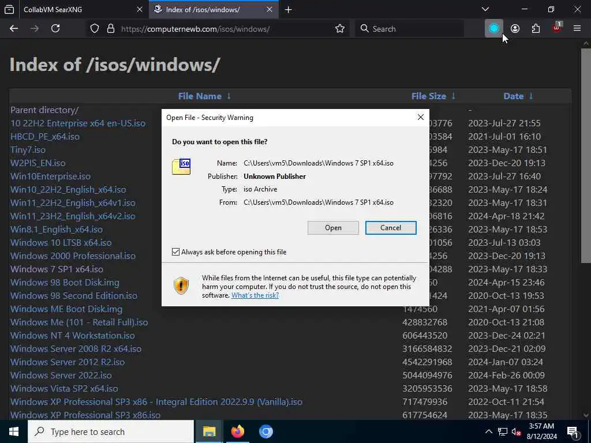The width and height of the screenshot is (591, 443).
Task: Open Windows 7 SP1 x64.iso link
Action: click(57, 269)
